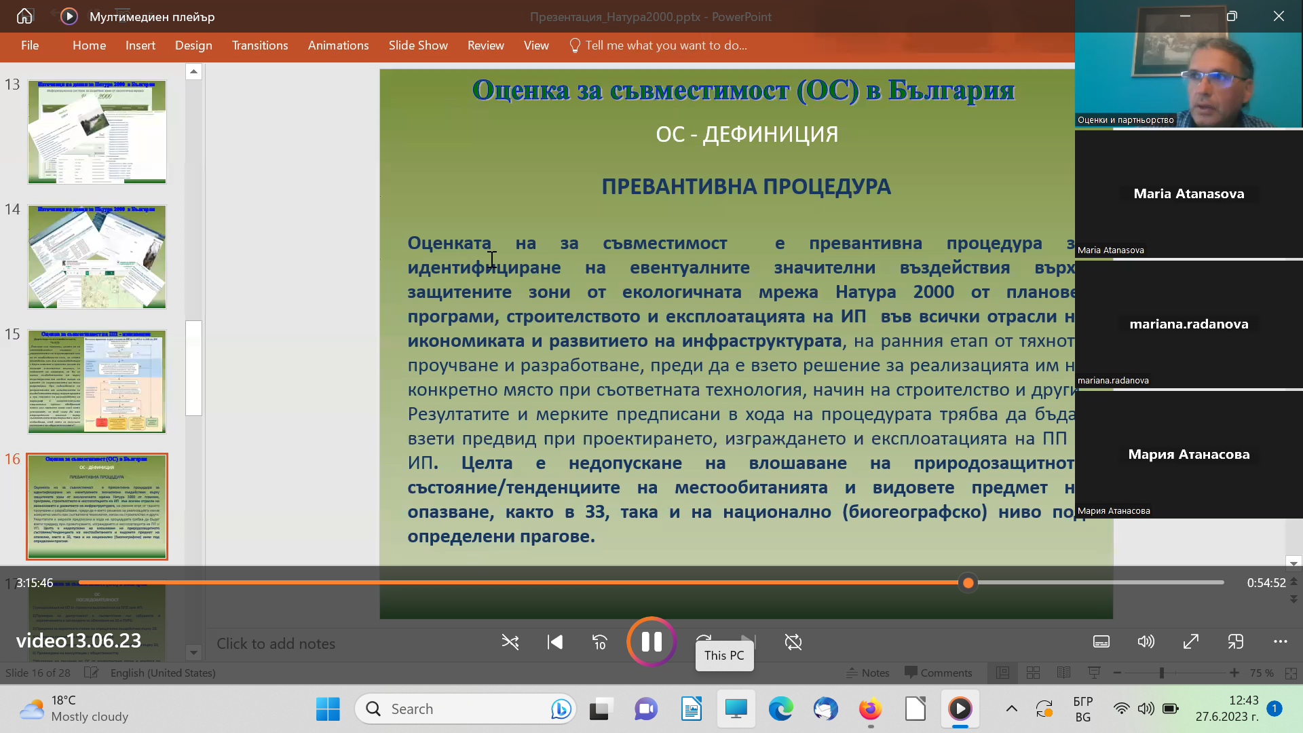Click the media player home icon
Viewport: 1303px width, 733px height.
[x=24, y=16]
